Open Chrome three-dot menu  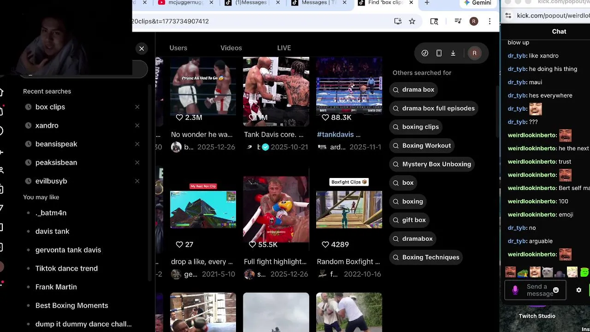(490, 21)
